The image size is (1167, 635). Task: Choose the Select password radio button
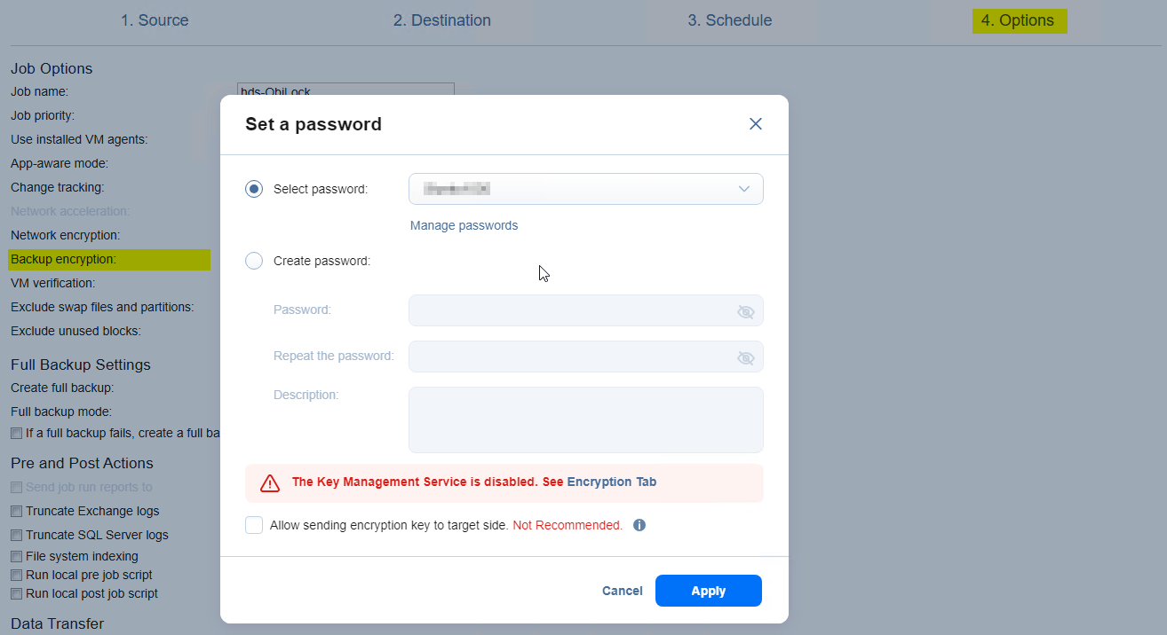(254, 189)
